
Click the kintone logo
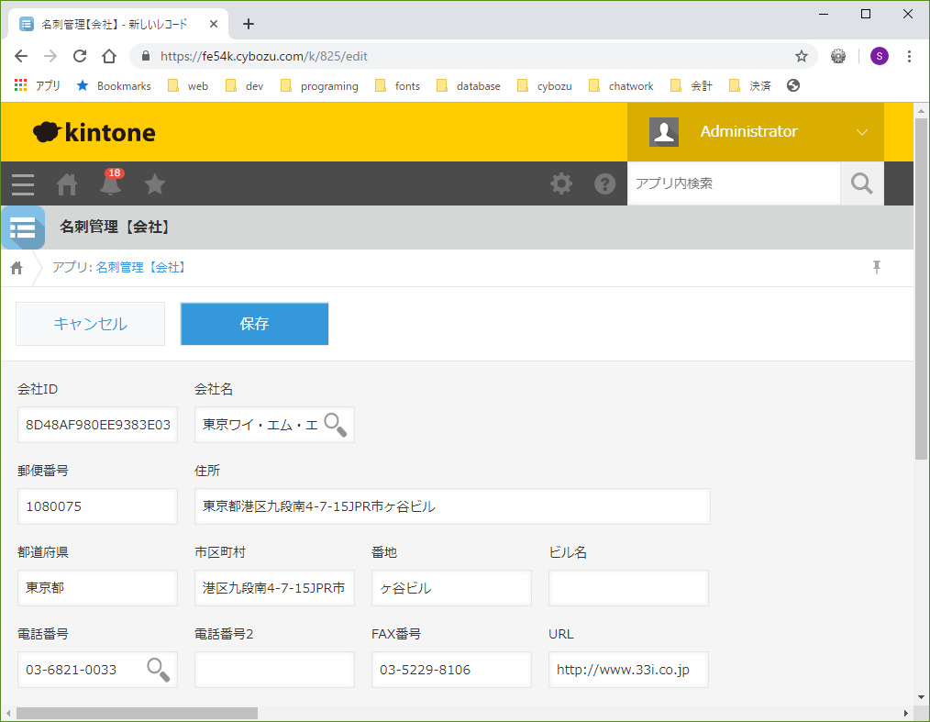pyautogui.click(x=94, y=132)
